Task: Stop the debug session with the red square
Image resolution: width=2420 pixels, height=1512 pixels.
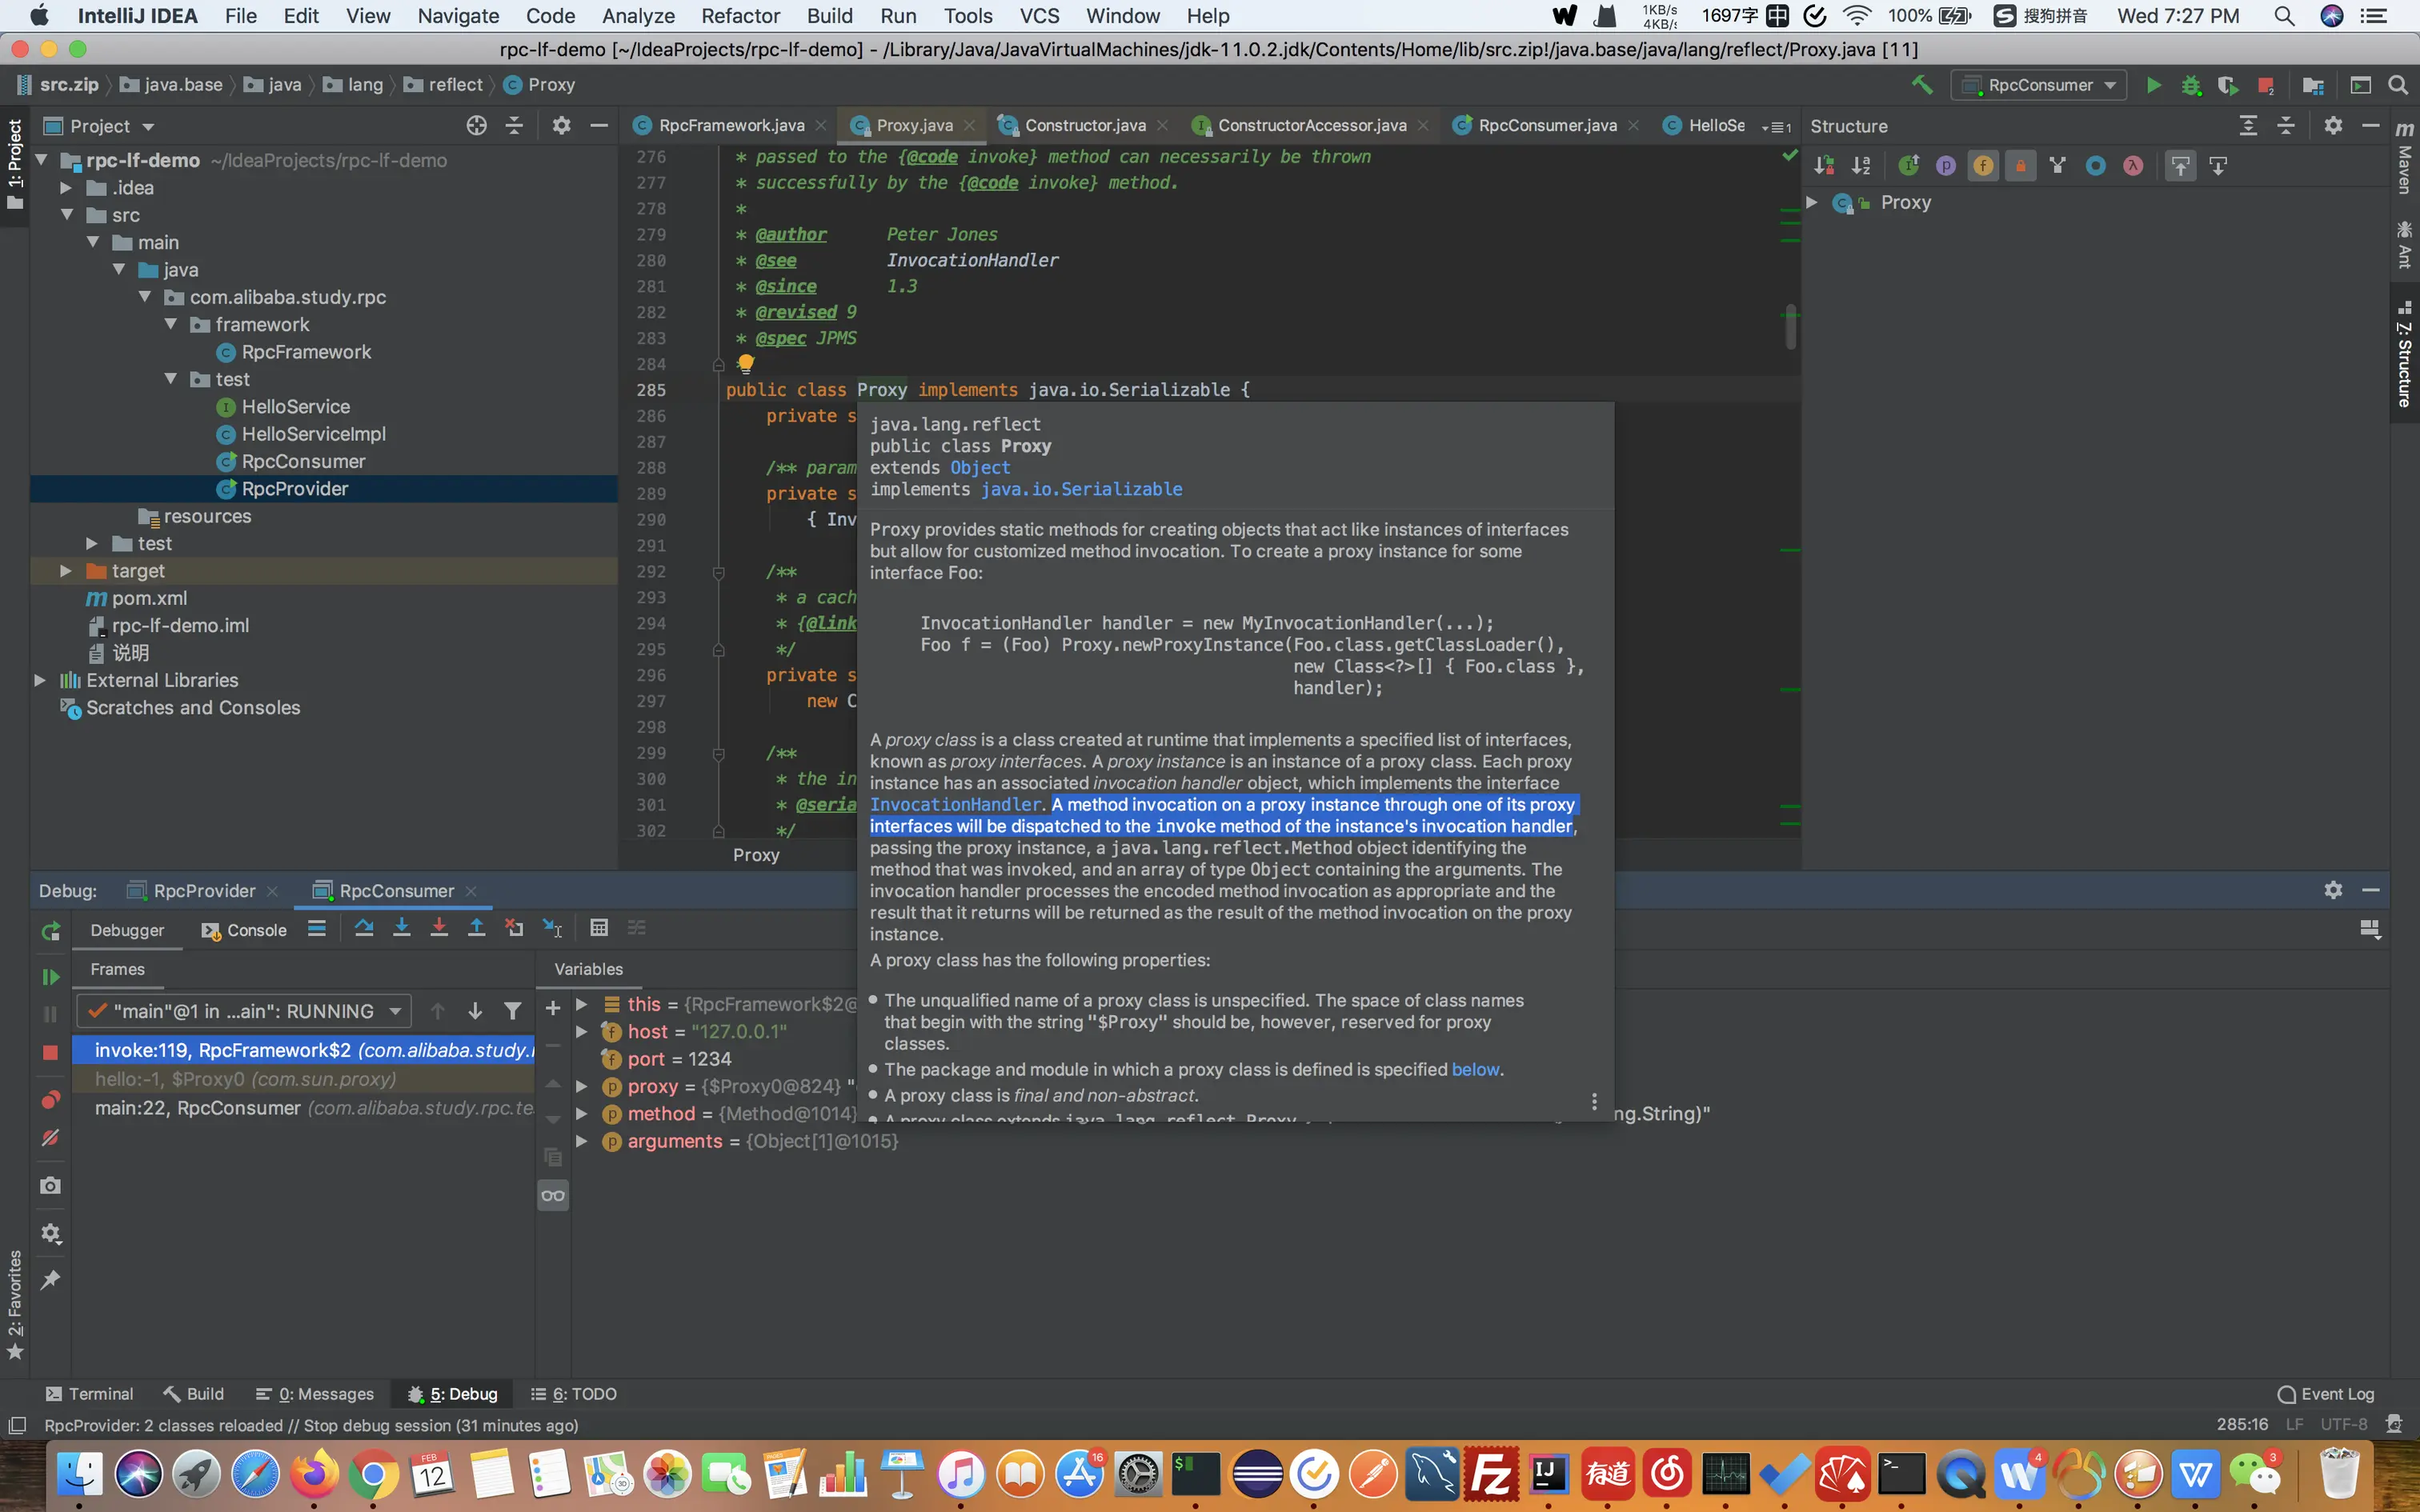Action: pyautogui.click(x=50, y=1052)
